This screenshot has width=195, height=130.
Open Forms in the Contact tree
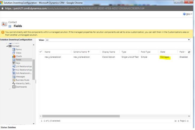coord(19,49)
